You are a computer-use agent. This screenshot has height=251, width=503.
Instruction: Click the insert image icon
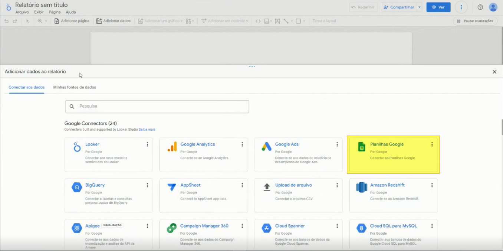coord(266,21)
